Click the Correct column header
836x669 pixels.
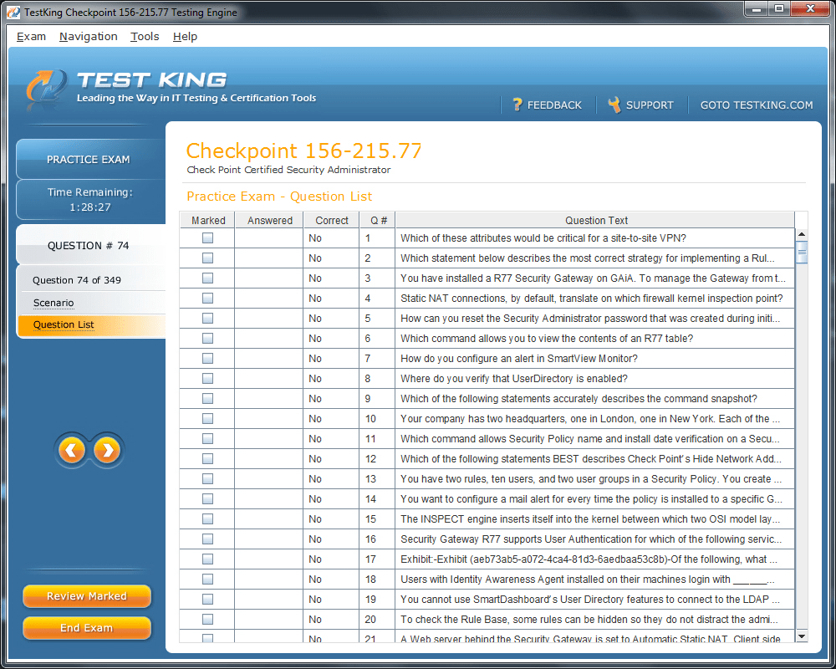click(x=332, y=220)
